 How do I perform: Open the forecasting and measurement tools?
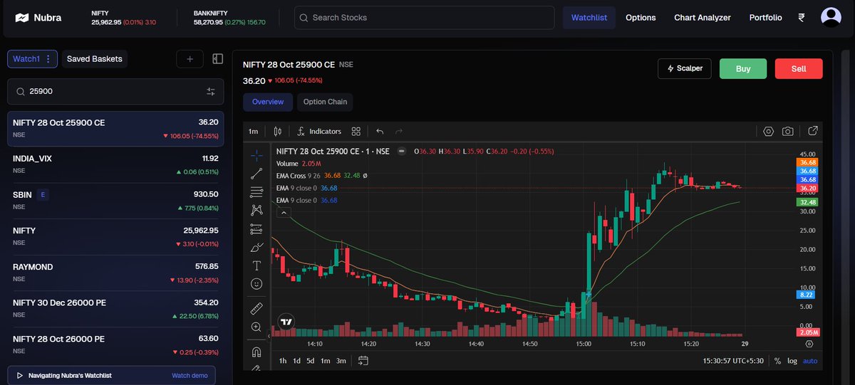coord(256,228)
